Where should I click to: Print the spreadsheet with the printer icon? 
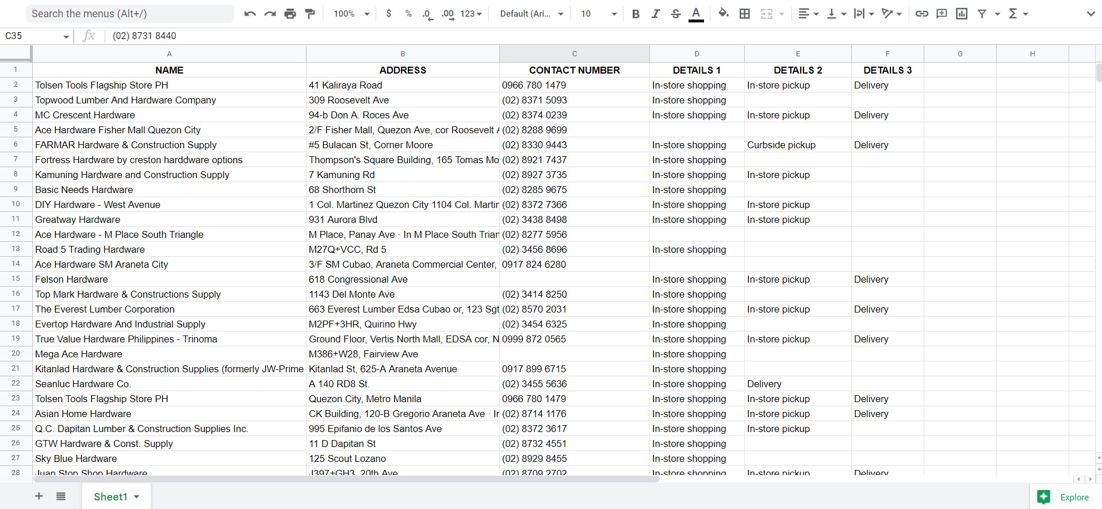pyautogui.click(x=290, y=14)
